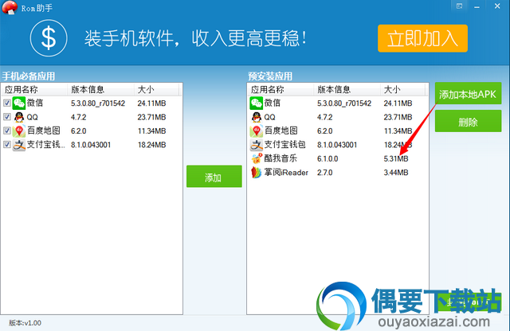Click the WeChat icon in the essential apps list
510x331 pixels.
(19, 103)
